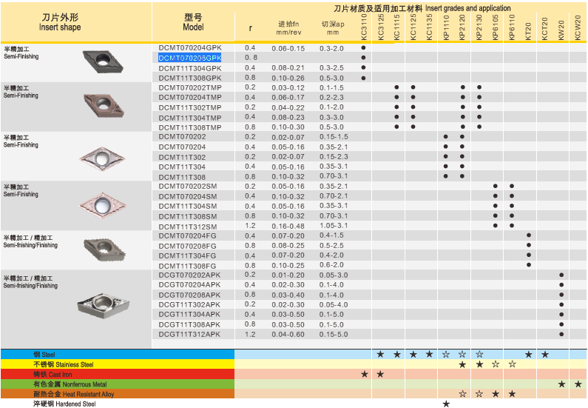The image size is (588, 408).
Task: Click model DCMT11T308GPK
Action: pyautogui.click(x=190, y=78)
